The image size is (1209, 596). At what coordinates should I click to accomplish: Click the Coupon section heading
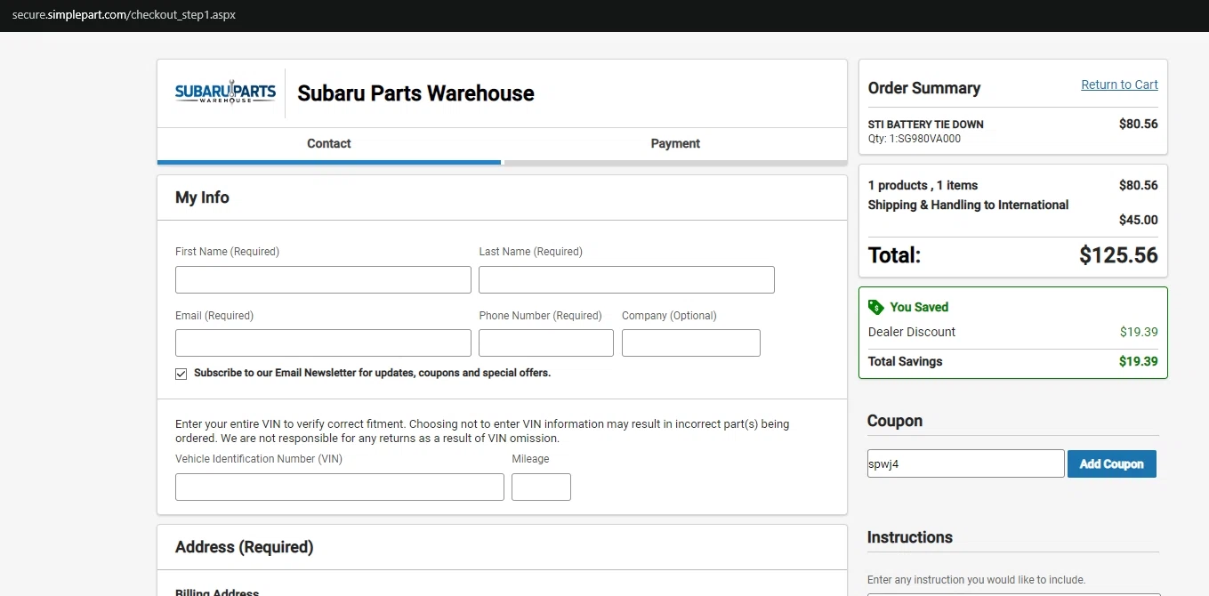click(894, 421)
